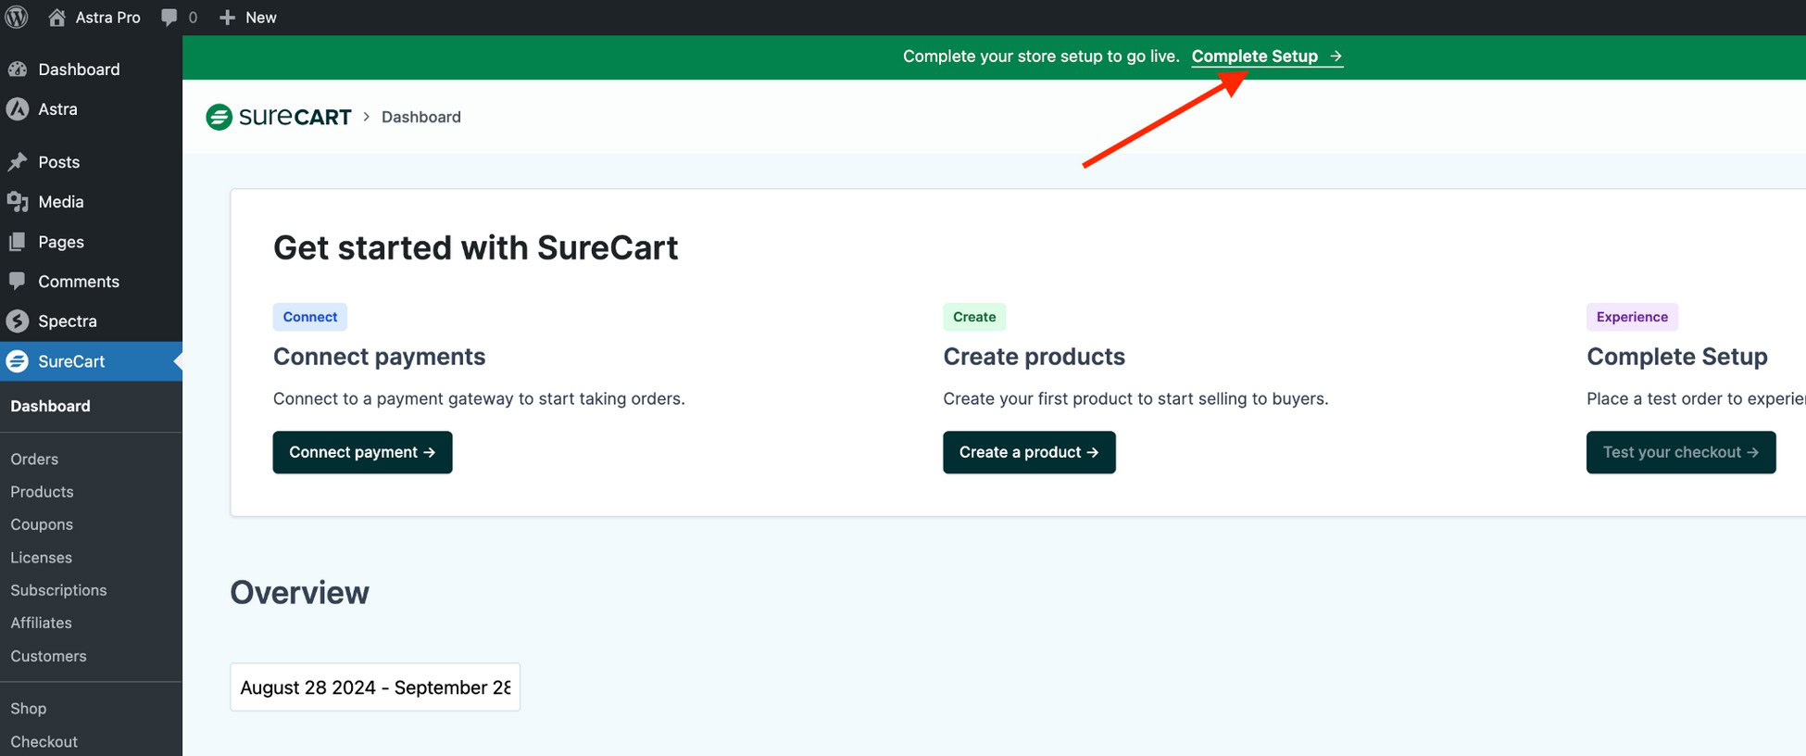Click the Spectra logo icon

tap(18, 321)
